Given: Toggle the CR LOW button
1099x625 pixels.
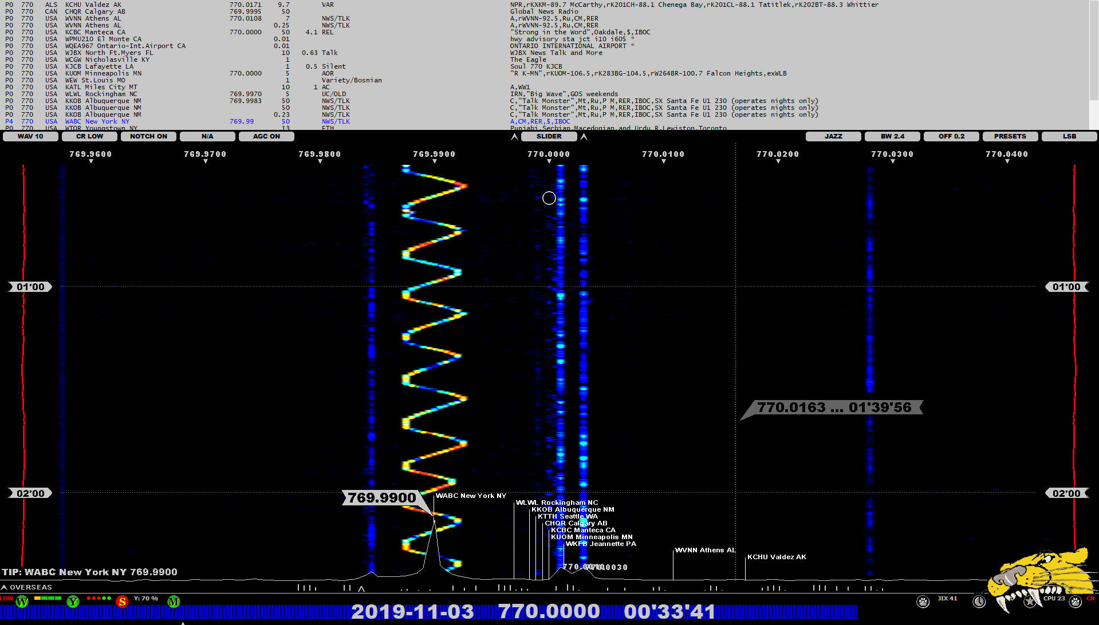Looking at the screenshot, I should [x=89, y=136].
